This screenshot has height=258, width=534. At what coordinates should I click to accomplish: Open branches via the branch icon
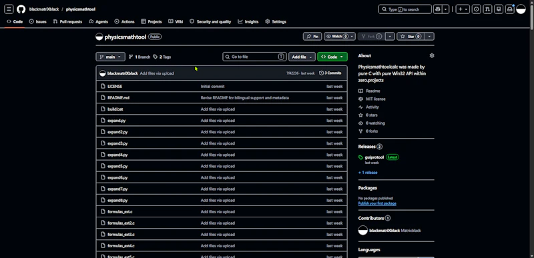point(131,57)
